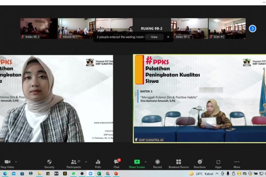Click the OneDrive cloud tray icon
The image size is (266, 177).
click(244, 173)
